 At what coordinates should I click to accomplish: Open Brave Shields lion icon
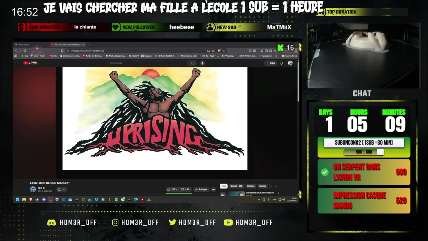219,51
